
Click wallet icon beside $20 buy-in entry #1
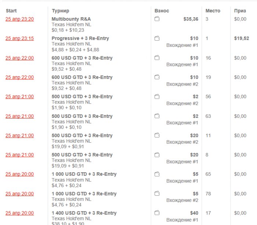coord(157,155)
